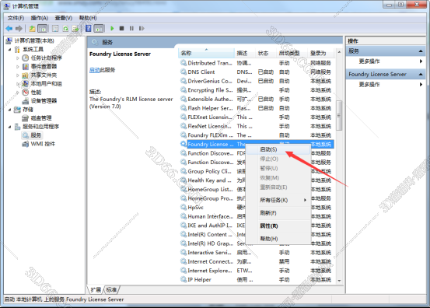Image resolution: width=430 pixels, height=308 pixels.
Task: Select WMI 控件 in the tree
Action: pos(43,144)
